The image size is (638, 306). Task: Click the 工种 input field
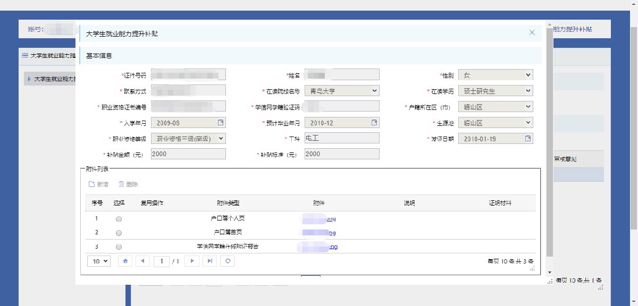[342, 138]
